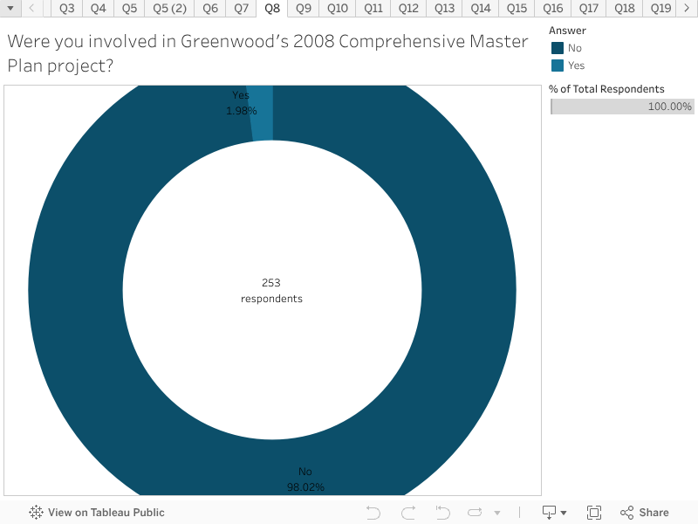Expand the refresh options caret
The height and width of the screenshot is (524, 698).
[497, 513]
